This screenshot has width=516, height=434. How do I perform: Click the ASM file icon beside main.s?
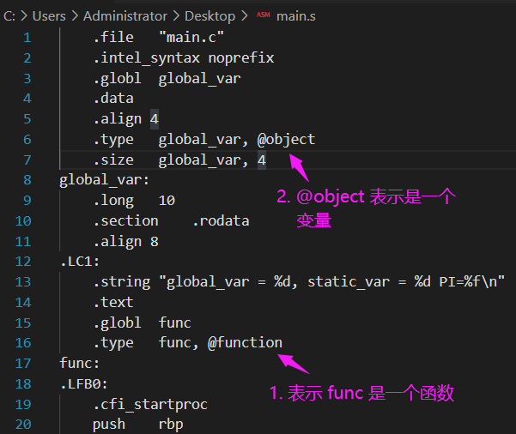click(264, 15)
